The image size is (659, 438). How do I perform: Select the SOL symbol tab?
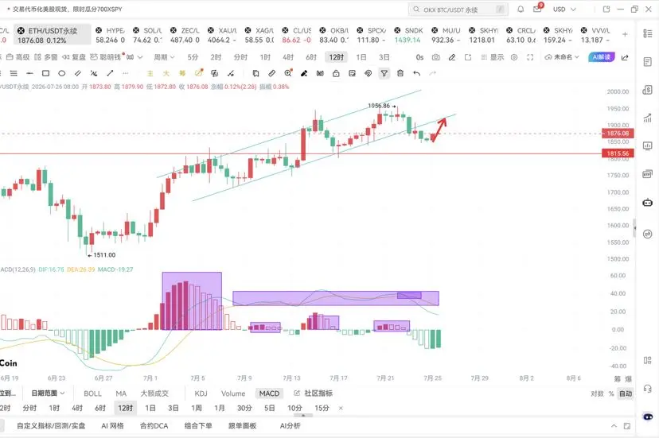point(147,35)
